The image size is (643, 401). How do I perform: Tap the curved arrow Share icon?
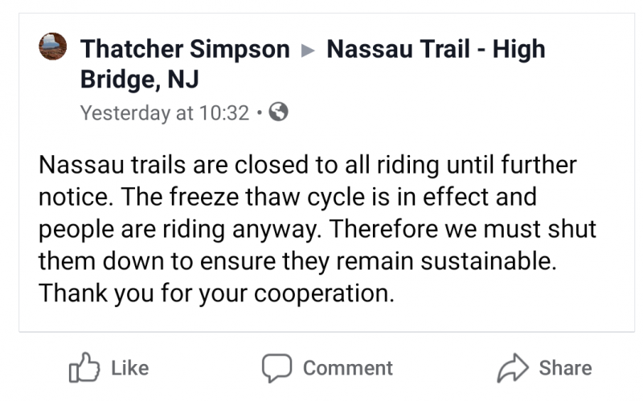tap(512, 368)
